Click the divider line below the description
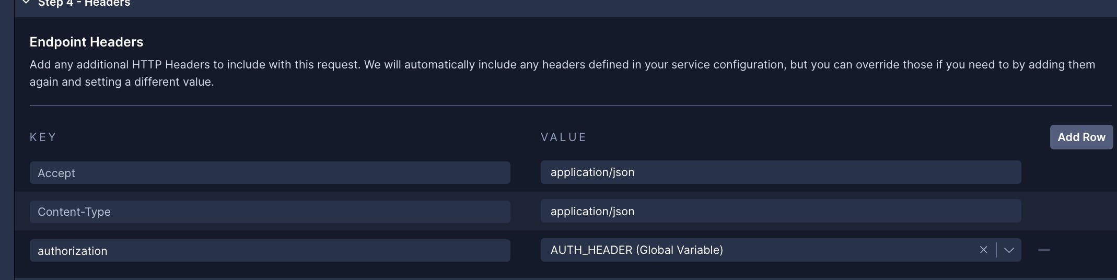The image size is (1117, 280). tap(571, 106)
